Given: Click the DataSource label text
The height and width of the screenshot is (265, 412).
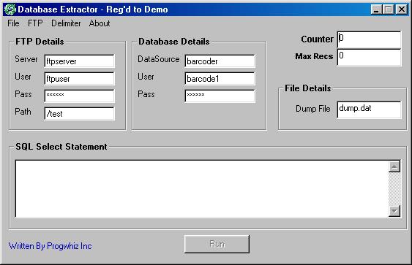Looking at the screenshot, I should [159, 59].
